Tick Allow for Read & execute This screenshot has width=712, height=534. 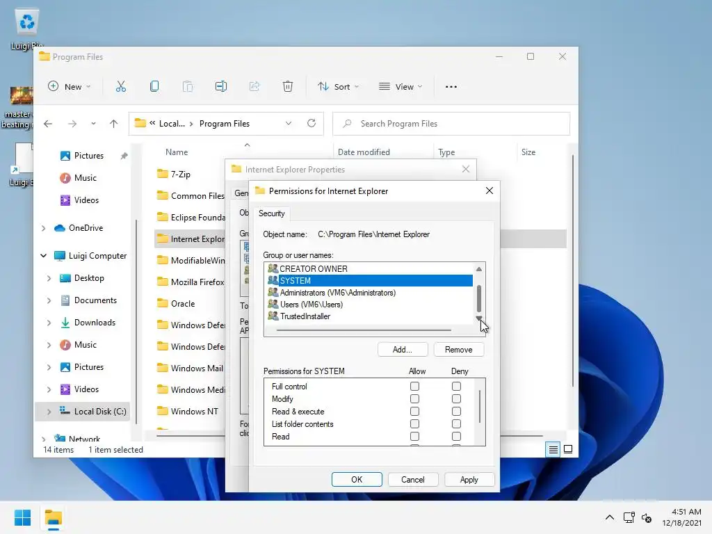coord(414,411)
